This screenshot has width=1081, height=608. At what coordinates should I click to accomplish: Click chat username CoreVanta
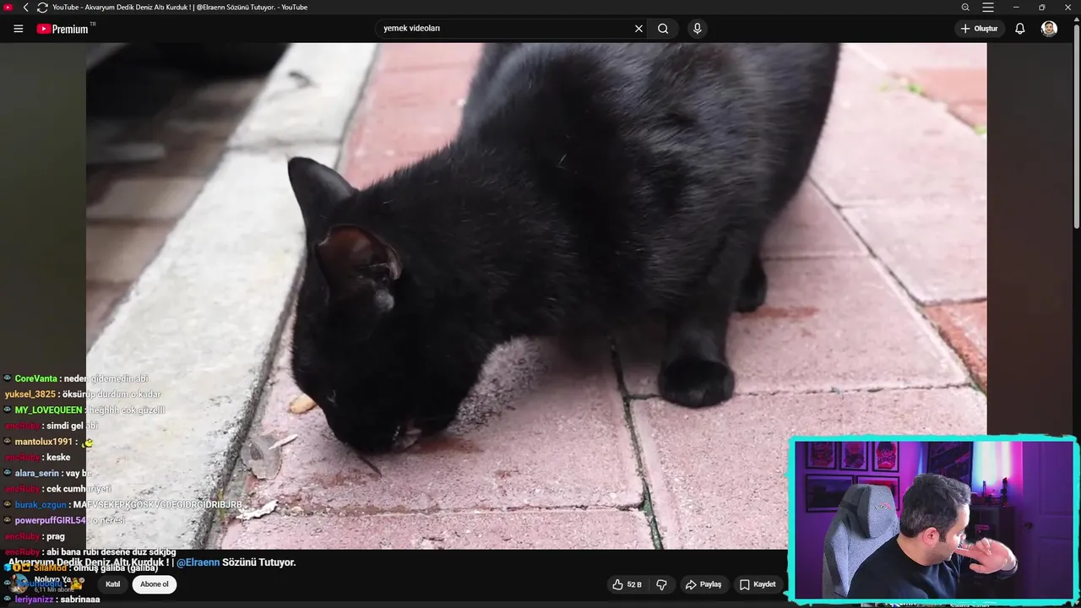[35, 379]
